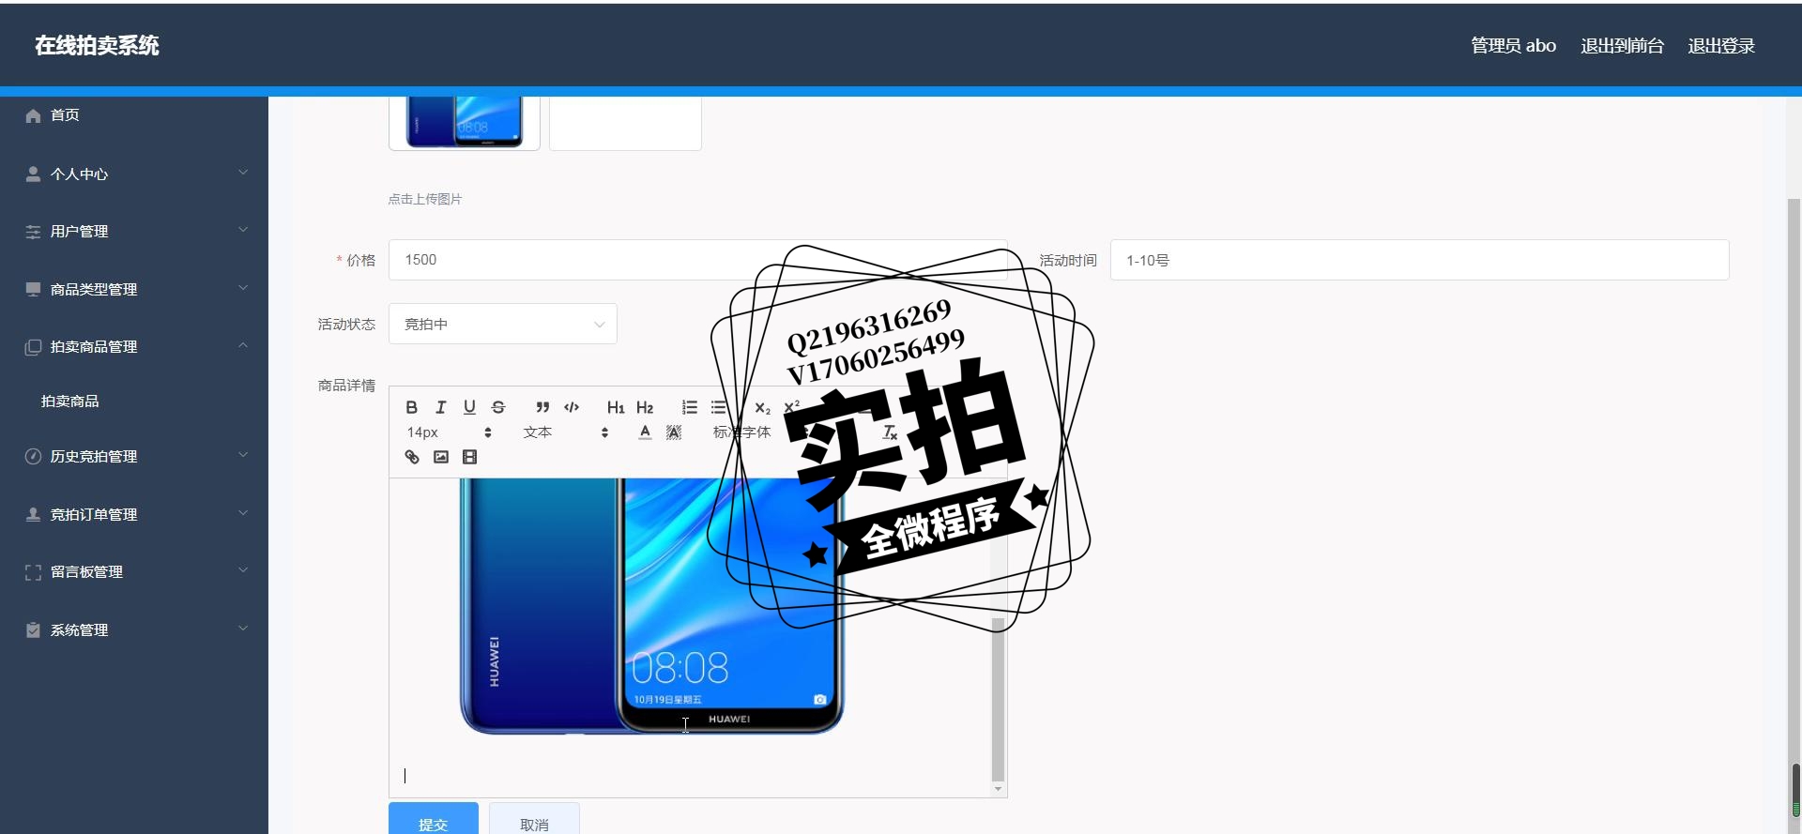Click 退出登录 logout link
The width and height of the screenshot is (1802, 834).
pos(1721,45)
